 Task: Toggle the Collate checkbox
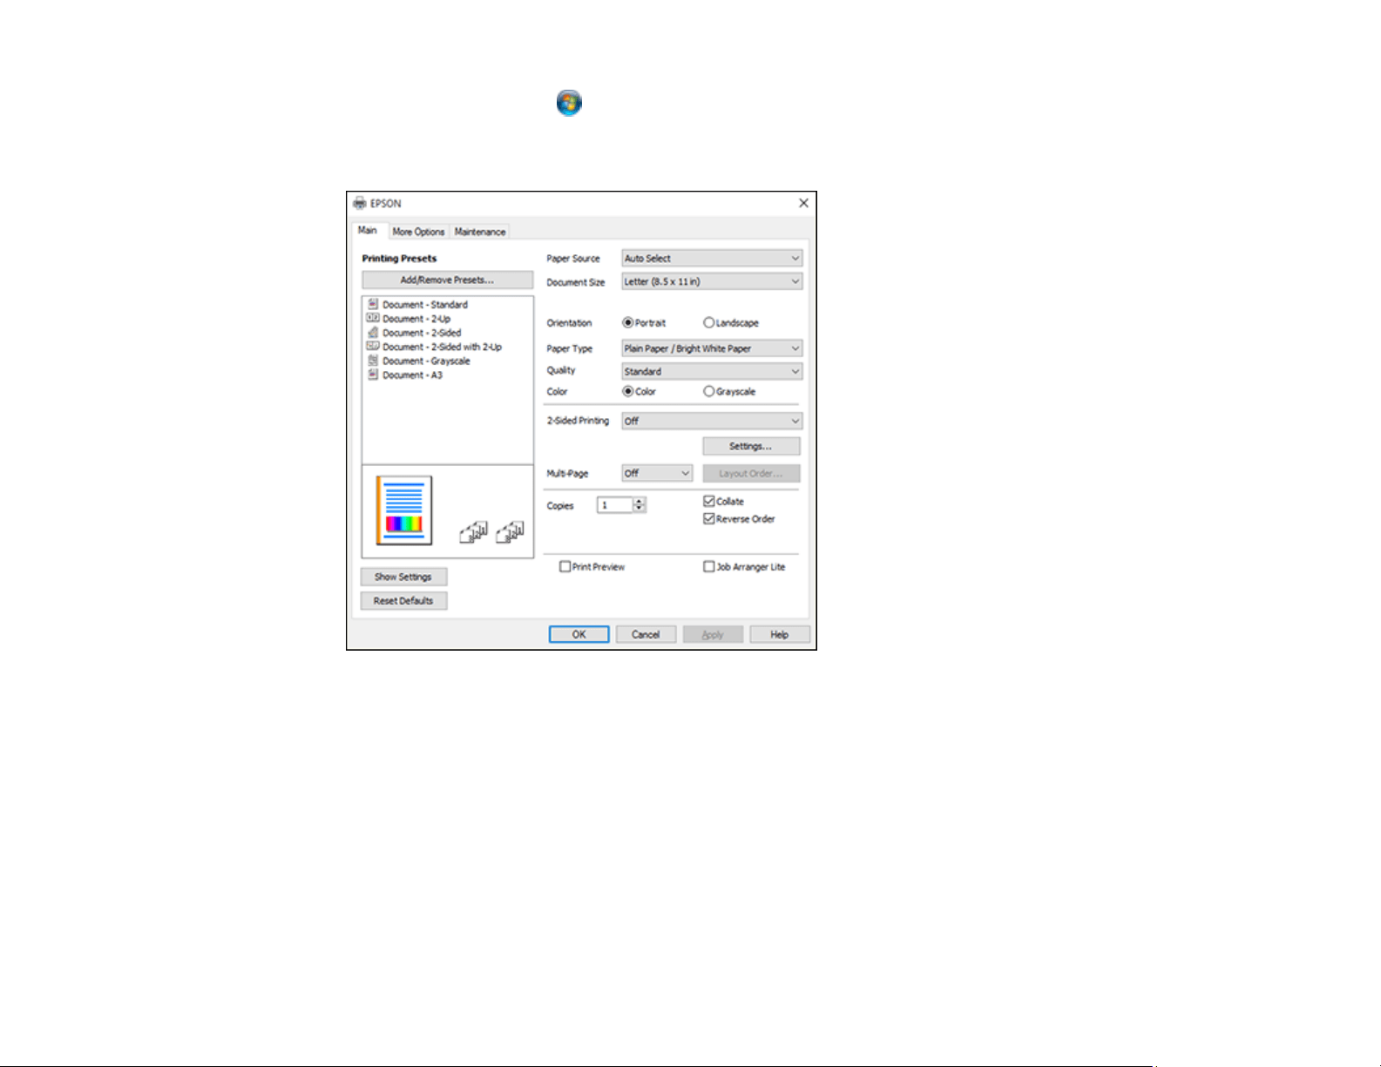(709, 501)
